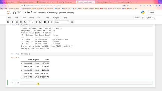
Task: Click into the empty input cell
Action: pos(86,83)
